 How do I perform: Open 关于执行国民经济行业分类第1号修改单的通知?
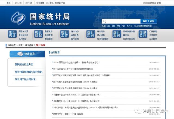coord(73,69)
